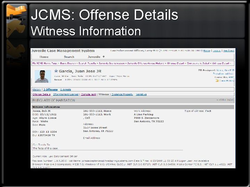250x187 pixels.
Task: Click the Email Address label
Action: pyautogui.click(x=92, y=138)
